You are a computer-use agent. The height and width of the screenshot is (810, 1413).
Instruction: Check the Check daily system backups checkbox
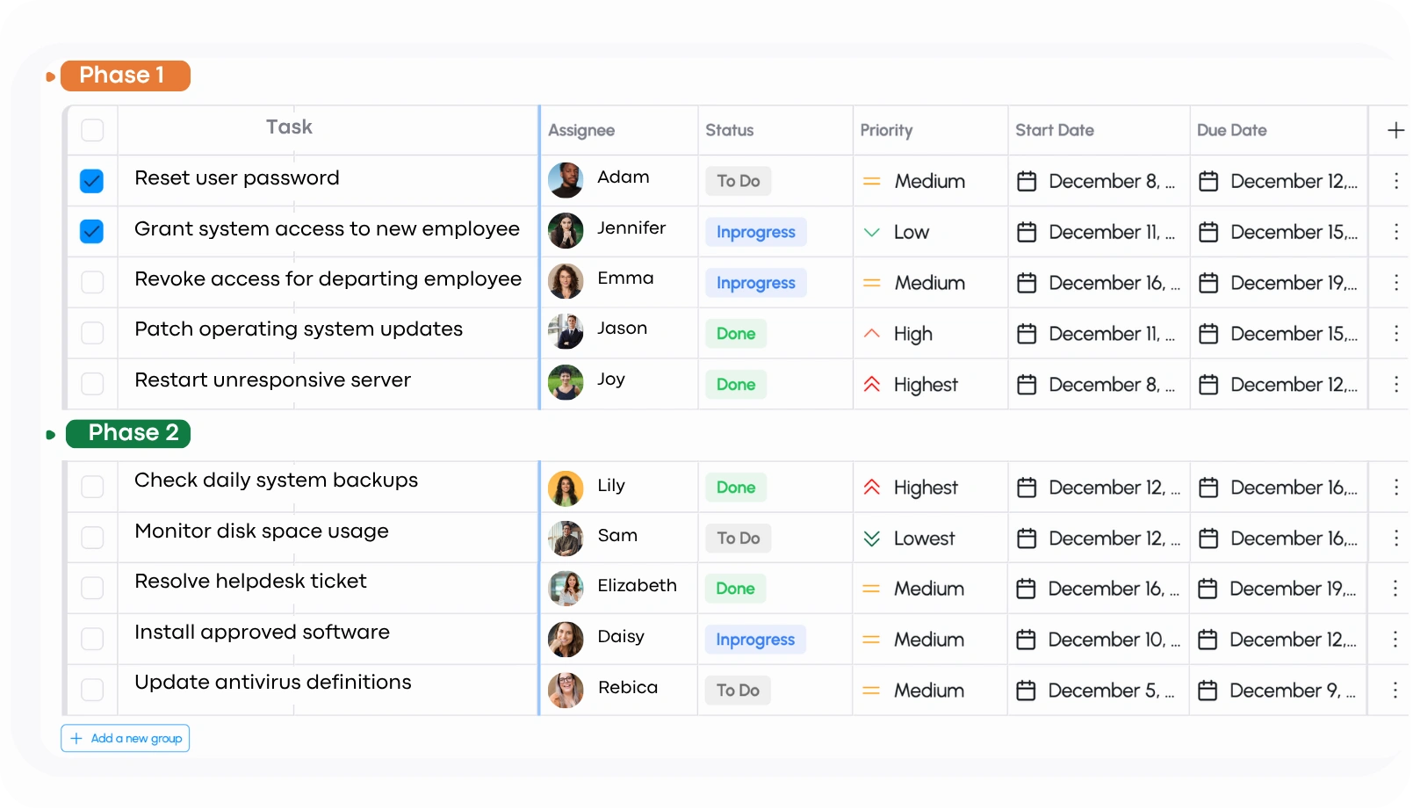coord(92,487)
